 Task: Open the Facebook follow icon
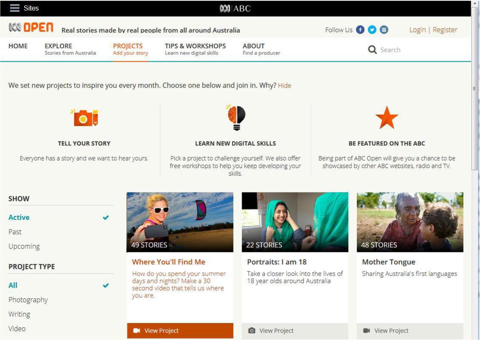coord(360,30)
